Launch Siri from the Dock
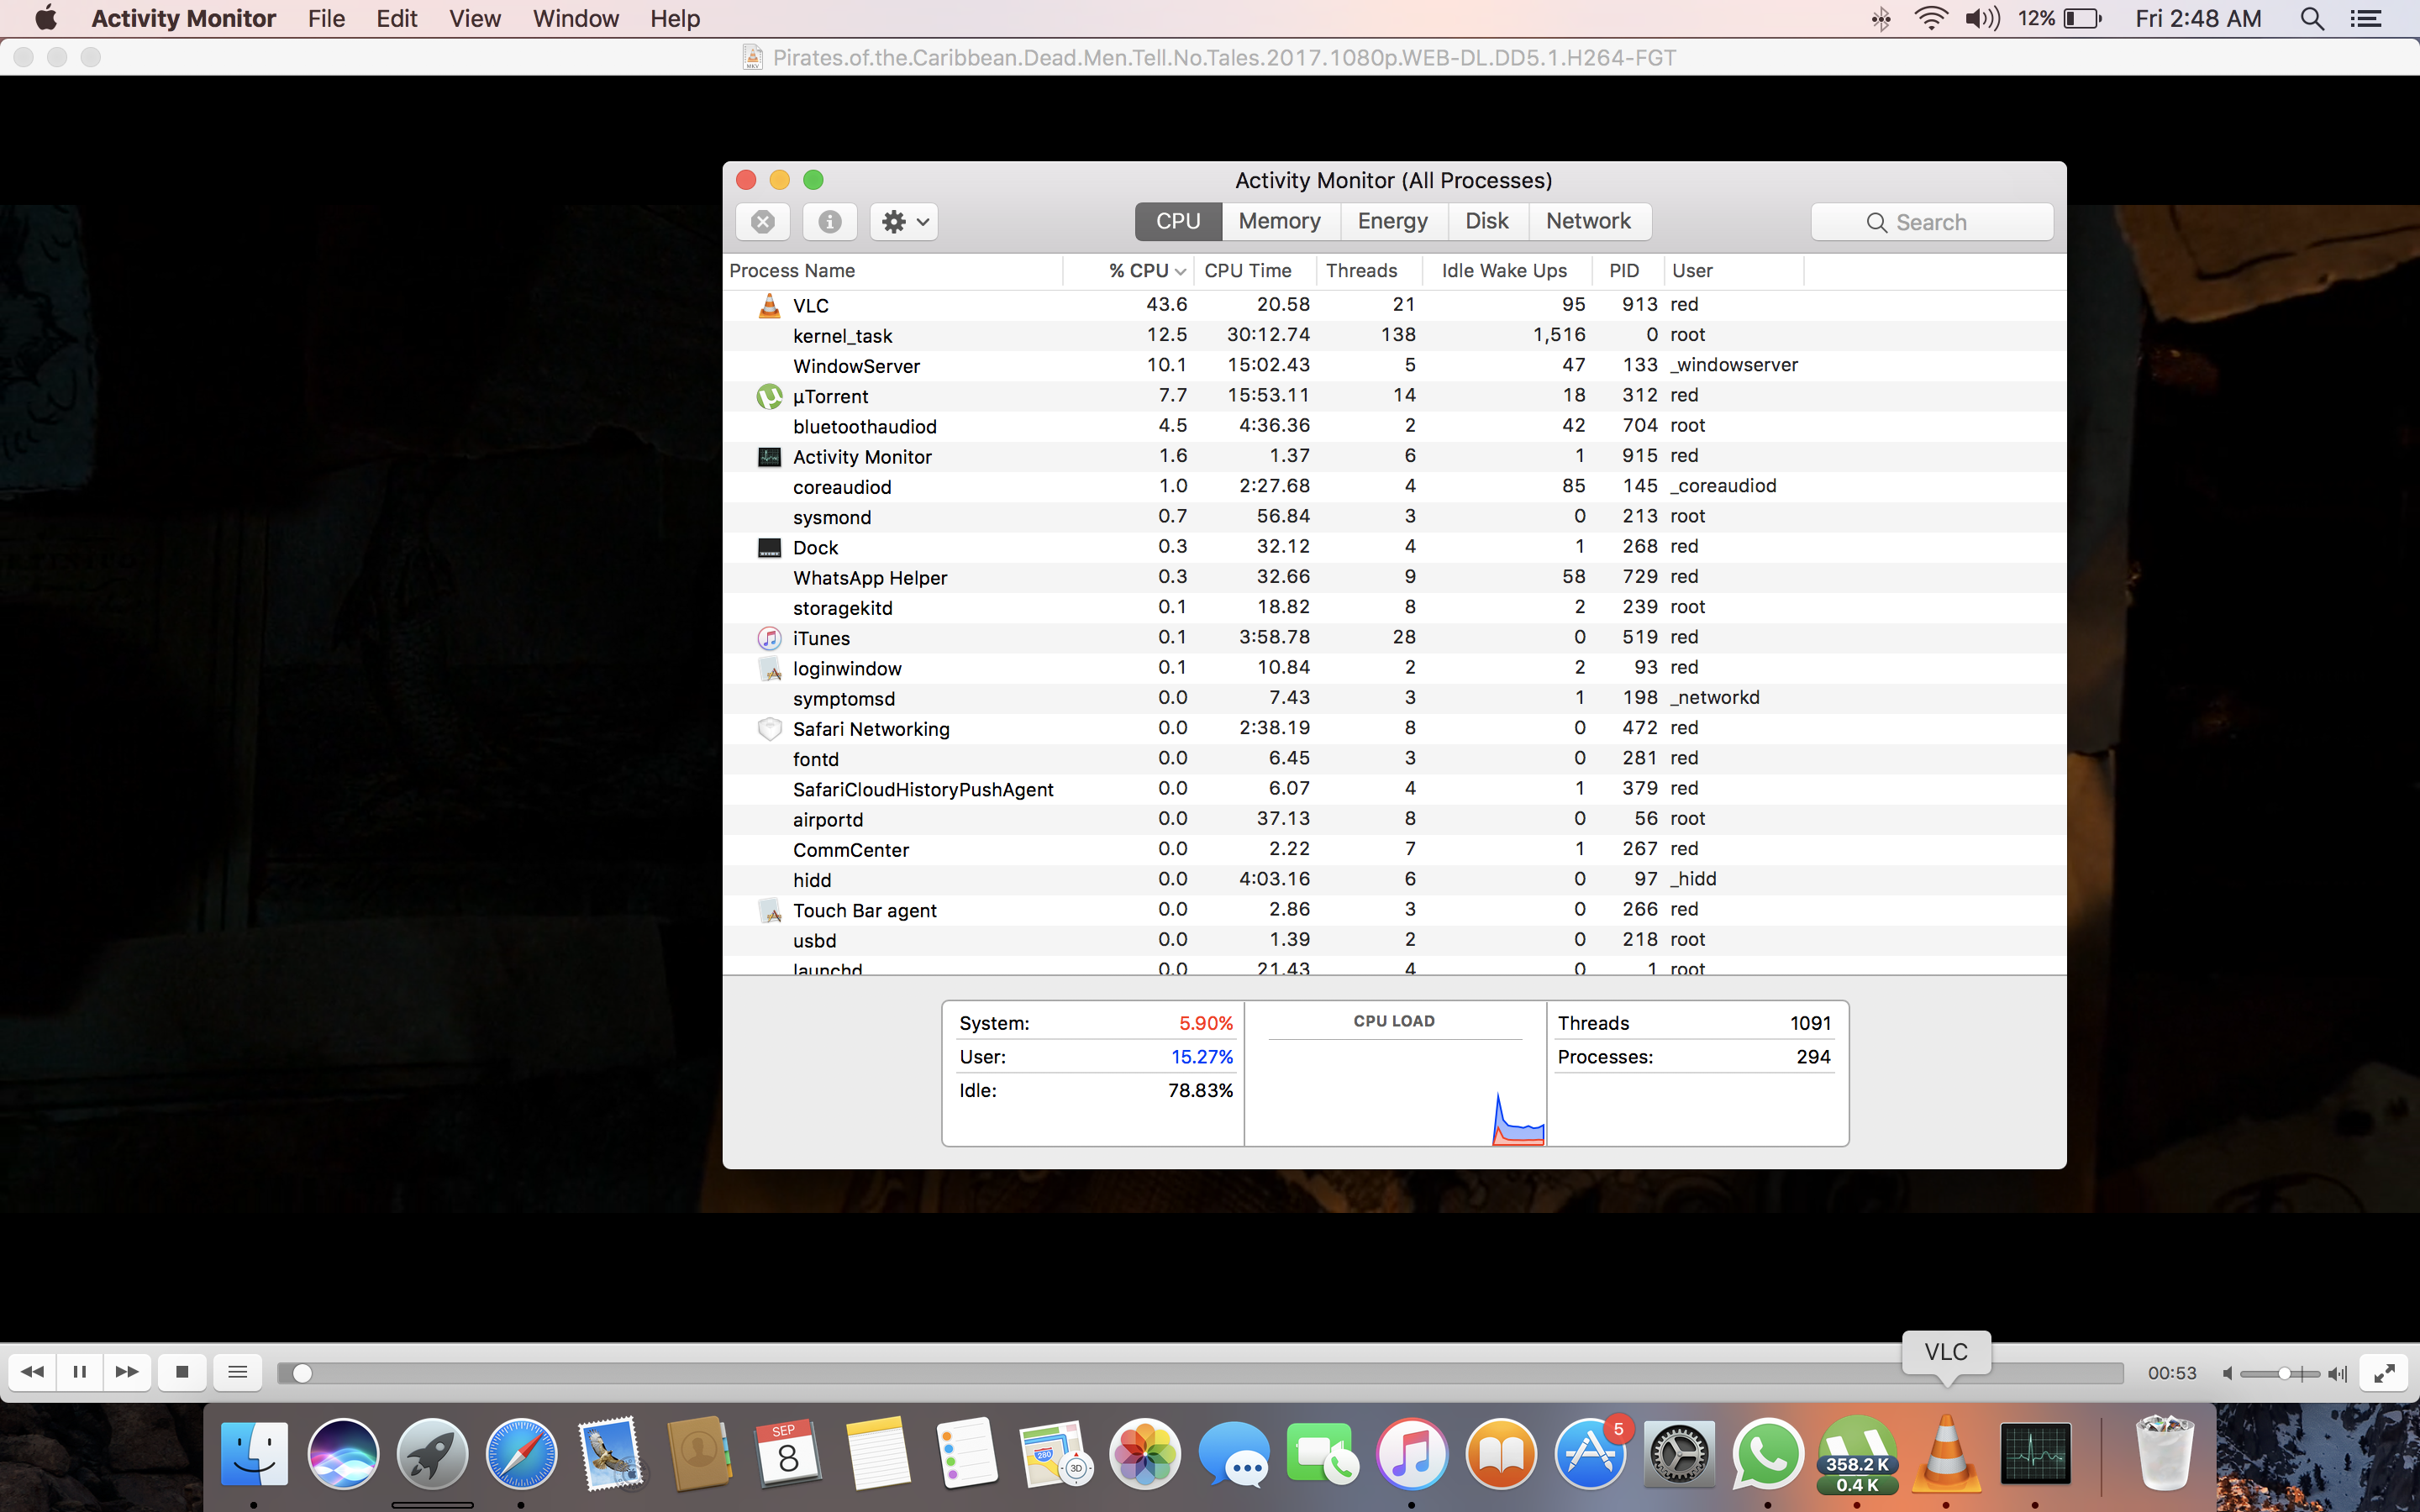 point(343,1454)
